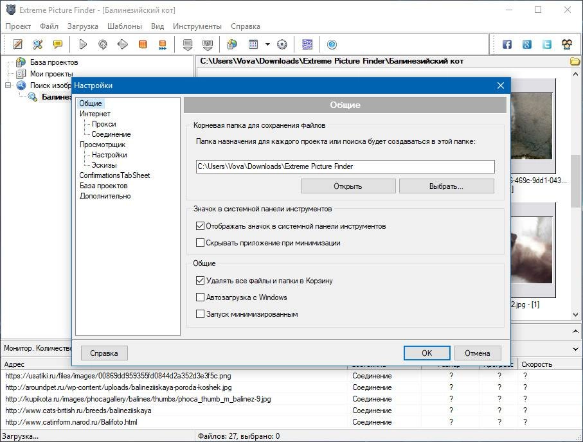The height and width of the screenshot is (442, 583).
Task: Open «Настройки» under Просмотрщик
Action: coord(109,155)
